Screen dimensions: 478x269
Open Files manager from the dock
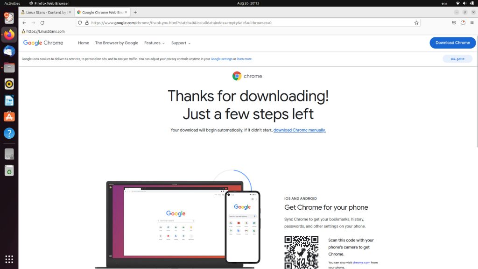tap(9, 67)
